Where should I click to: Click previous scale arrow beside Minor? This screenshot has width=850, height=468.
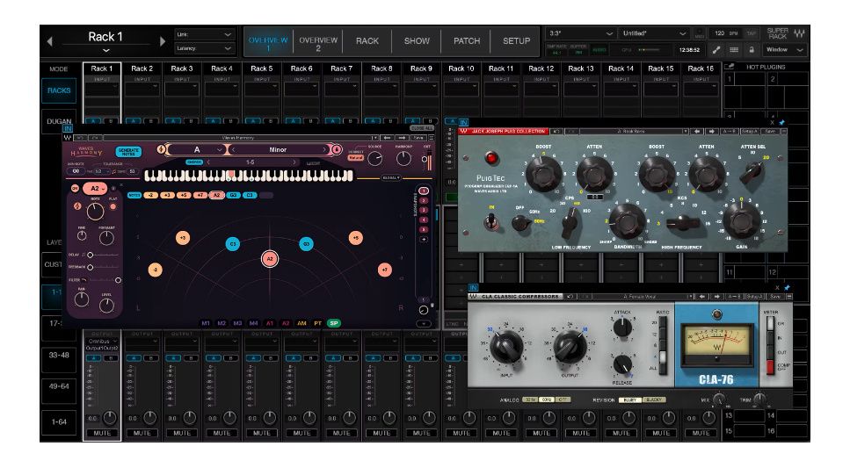click(233, 149)
